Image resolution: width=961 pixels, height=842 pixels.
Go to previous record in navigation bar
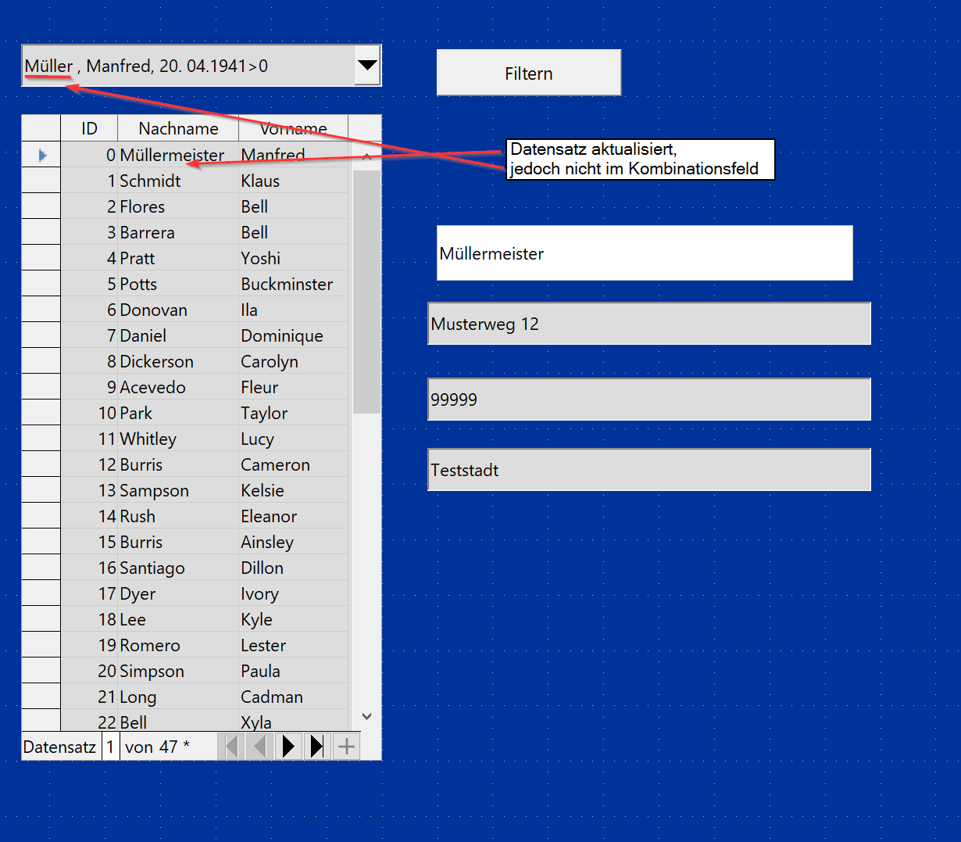point(259,747)
